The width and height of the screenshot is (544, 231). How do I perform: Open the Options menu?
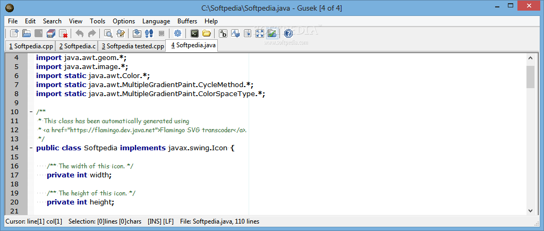pos(124,21)
